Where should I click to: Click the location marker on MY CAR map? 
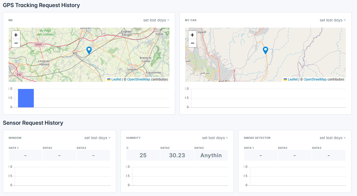pyautogui.click(x=266, y=50)
